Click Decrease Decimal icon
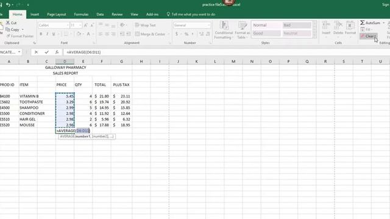This screenshot has width=390, height=219. tap(208, 34)
